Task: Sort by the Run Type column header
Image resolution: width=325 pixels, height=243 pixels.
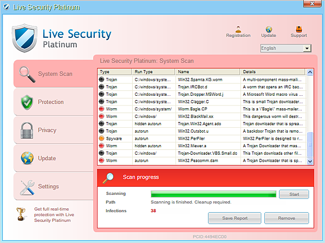Action: [x=153, y=72]
